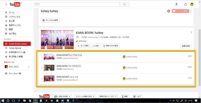Open the volume speaker tray icon

click(x=174, y=101)
